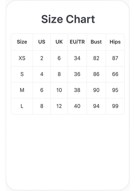Click the XS bust value 82
The height and width of the screenshot is (191, 135).
pyautogui.click(x=96, y=58)
